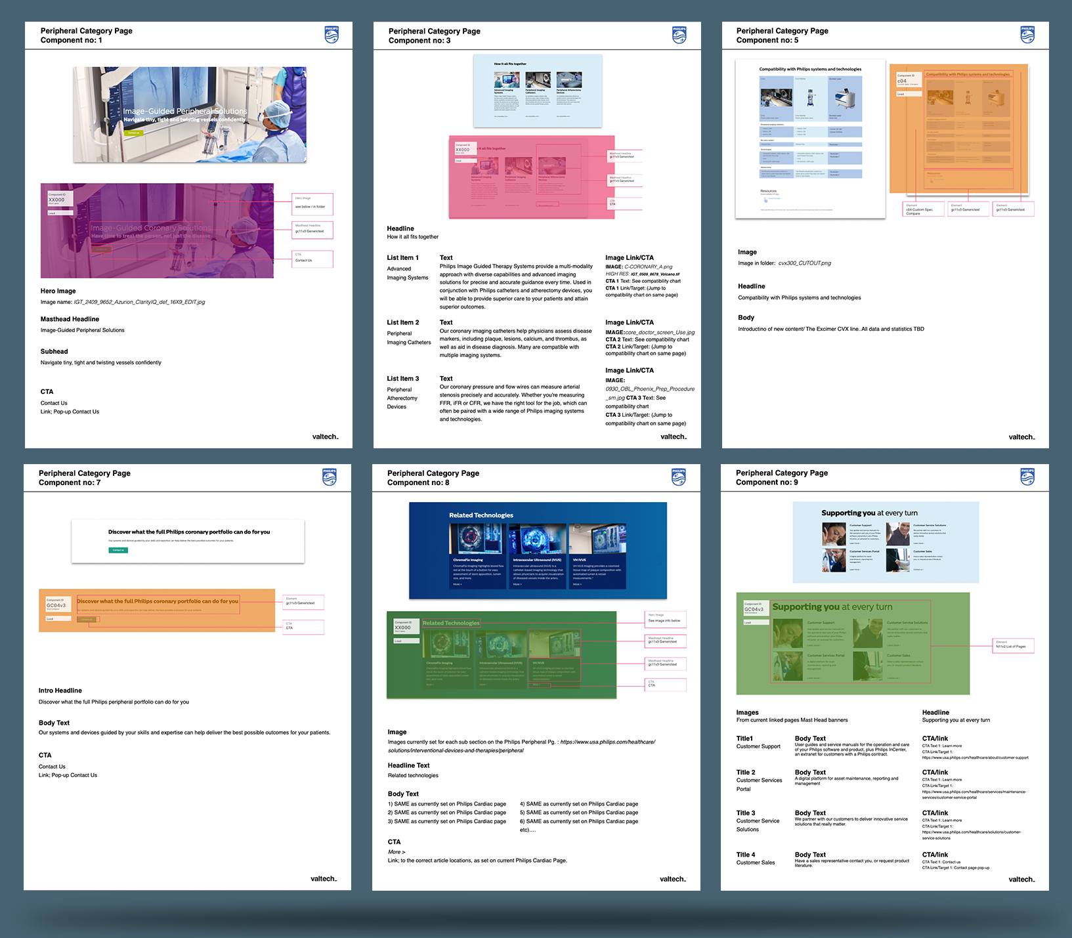Image resolution: width=1072 pixels, height=938 pixels.
Task: Click the 'Peripheral Category Page Component no: 7' title
Action: click(85, 478)
